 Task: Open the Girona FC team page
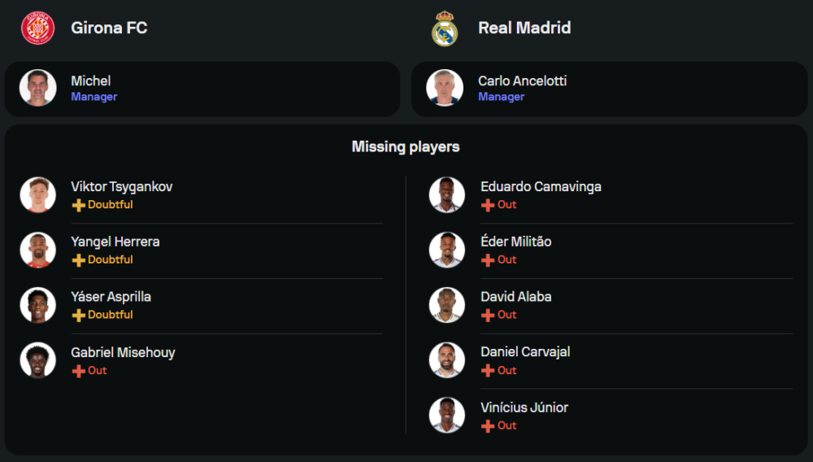(x=109, y=28)
